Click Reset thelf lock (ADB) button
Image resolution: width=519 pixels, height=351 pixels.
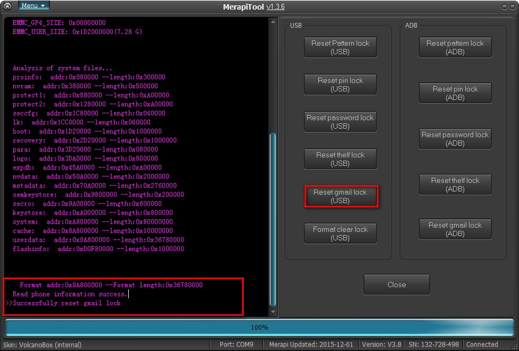[x=455, y=184]
